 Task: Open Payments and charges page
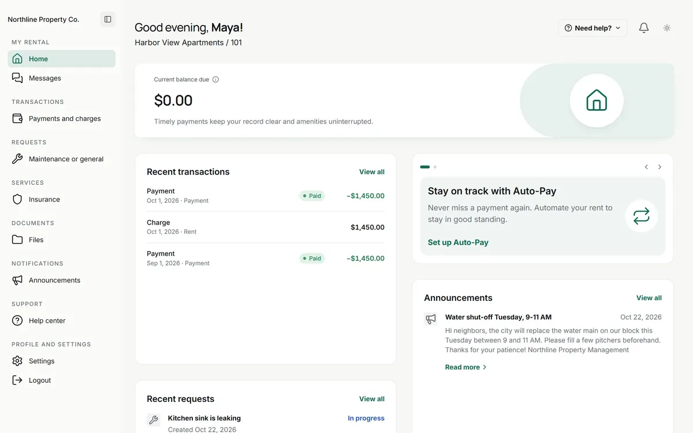tap(61, 118)
